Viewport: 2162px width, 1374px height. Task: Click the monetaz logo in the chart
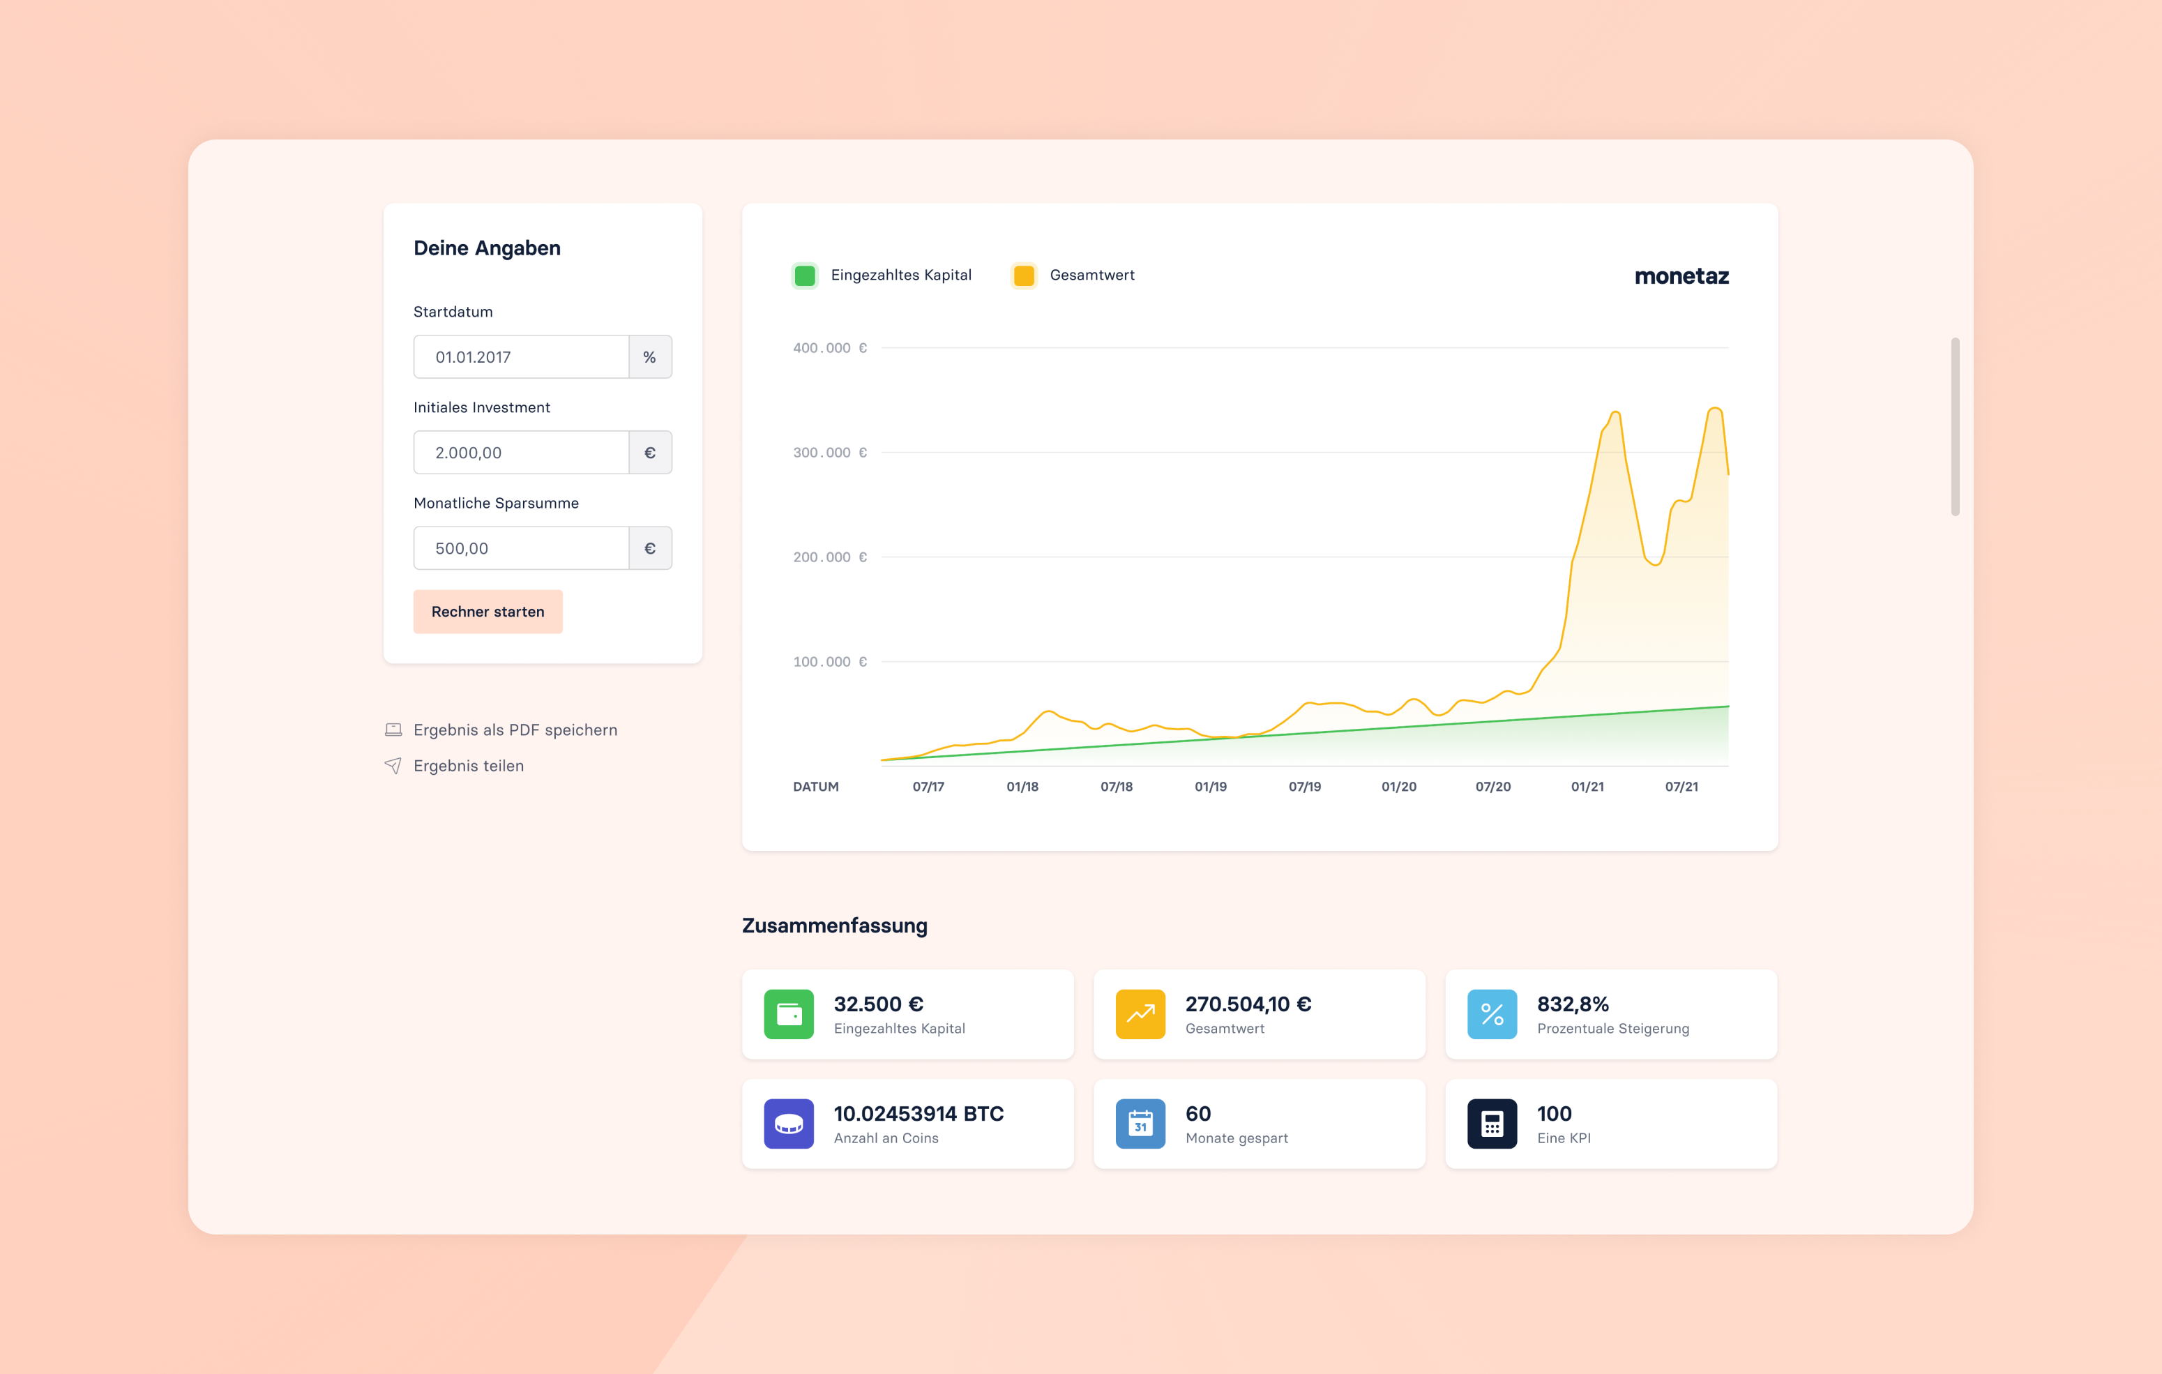pos(1681,277)
